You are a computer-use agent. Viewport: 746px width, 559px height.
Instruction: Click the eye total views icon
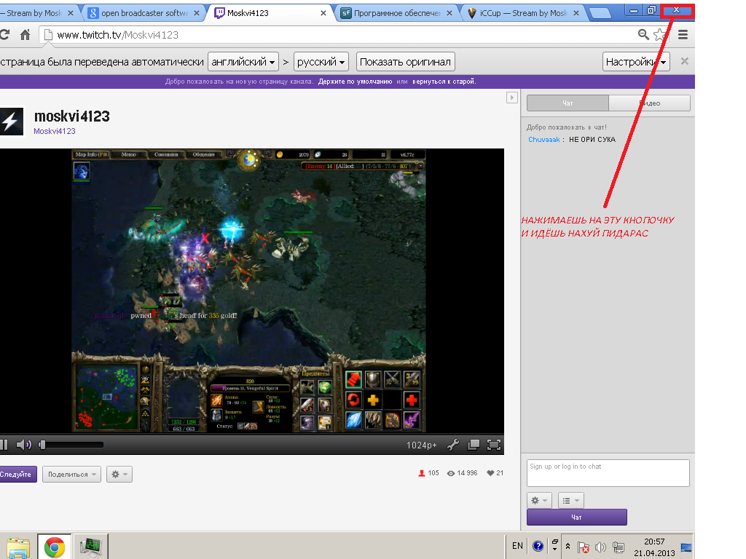tap(450, 473)
